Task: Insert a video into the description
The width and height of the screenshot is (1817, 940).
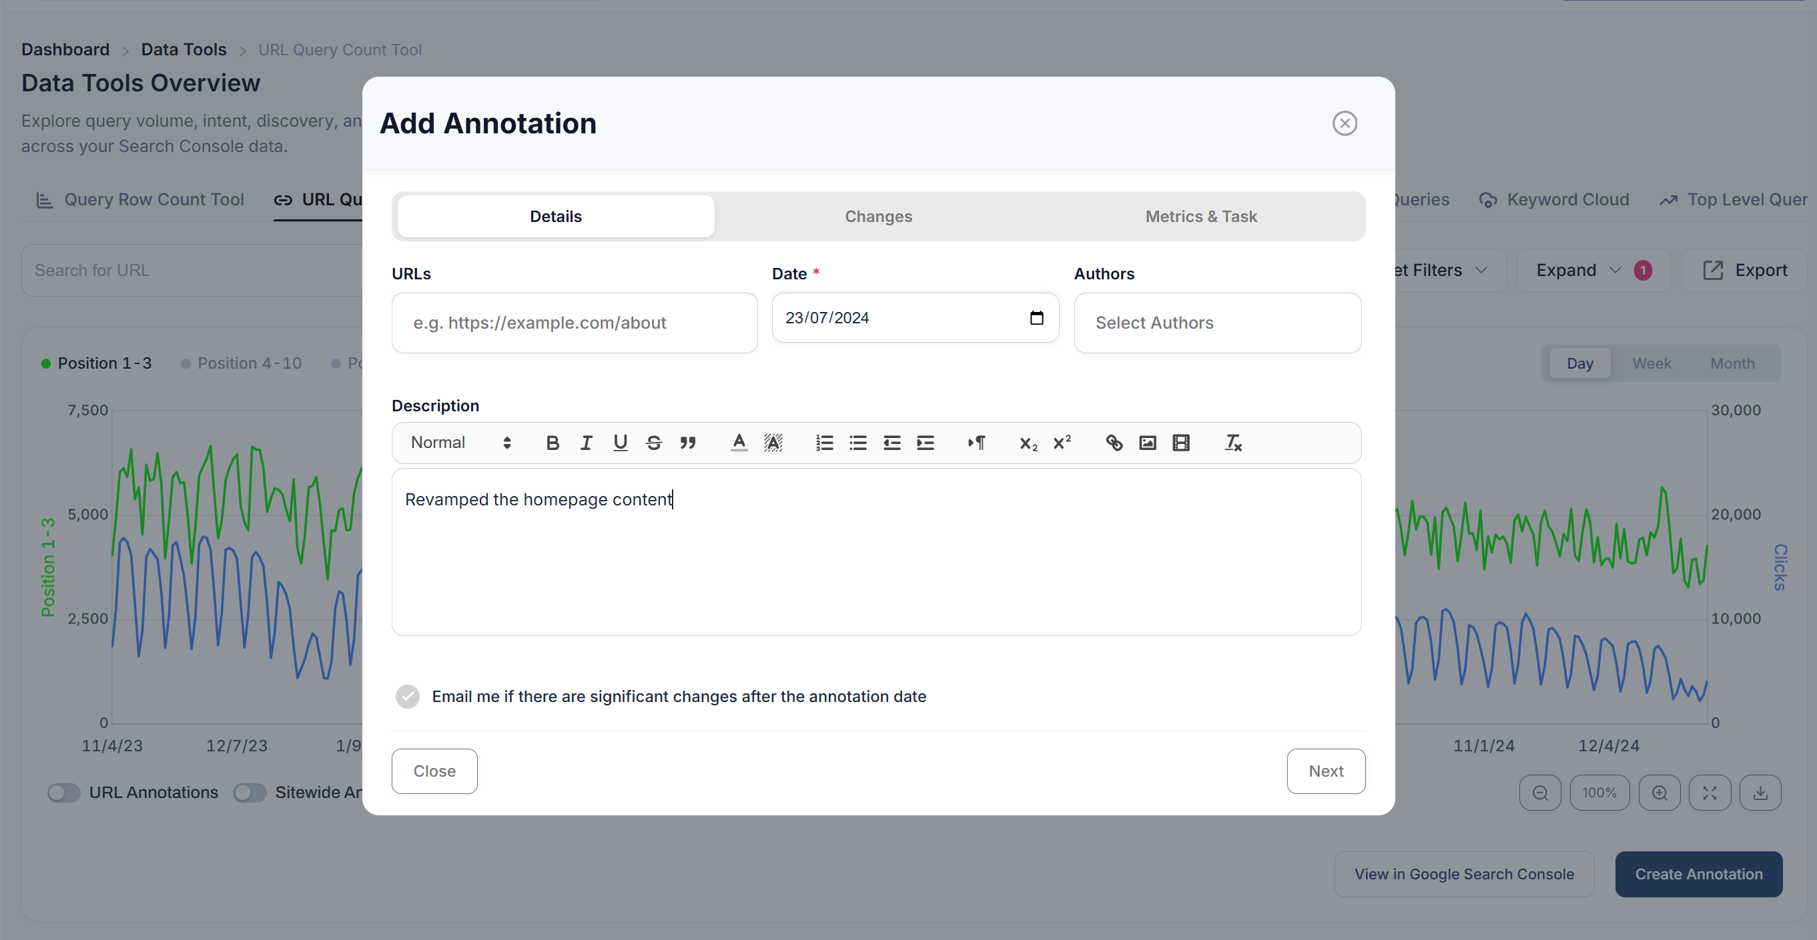Action: (1182, 443)
